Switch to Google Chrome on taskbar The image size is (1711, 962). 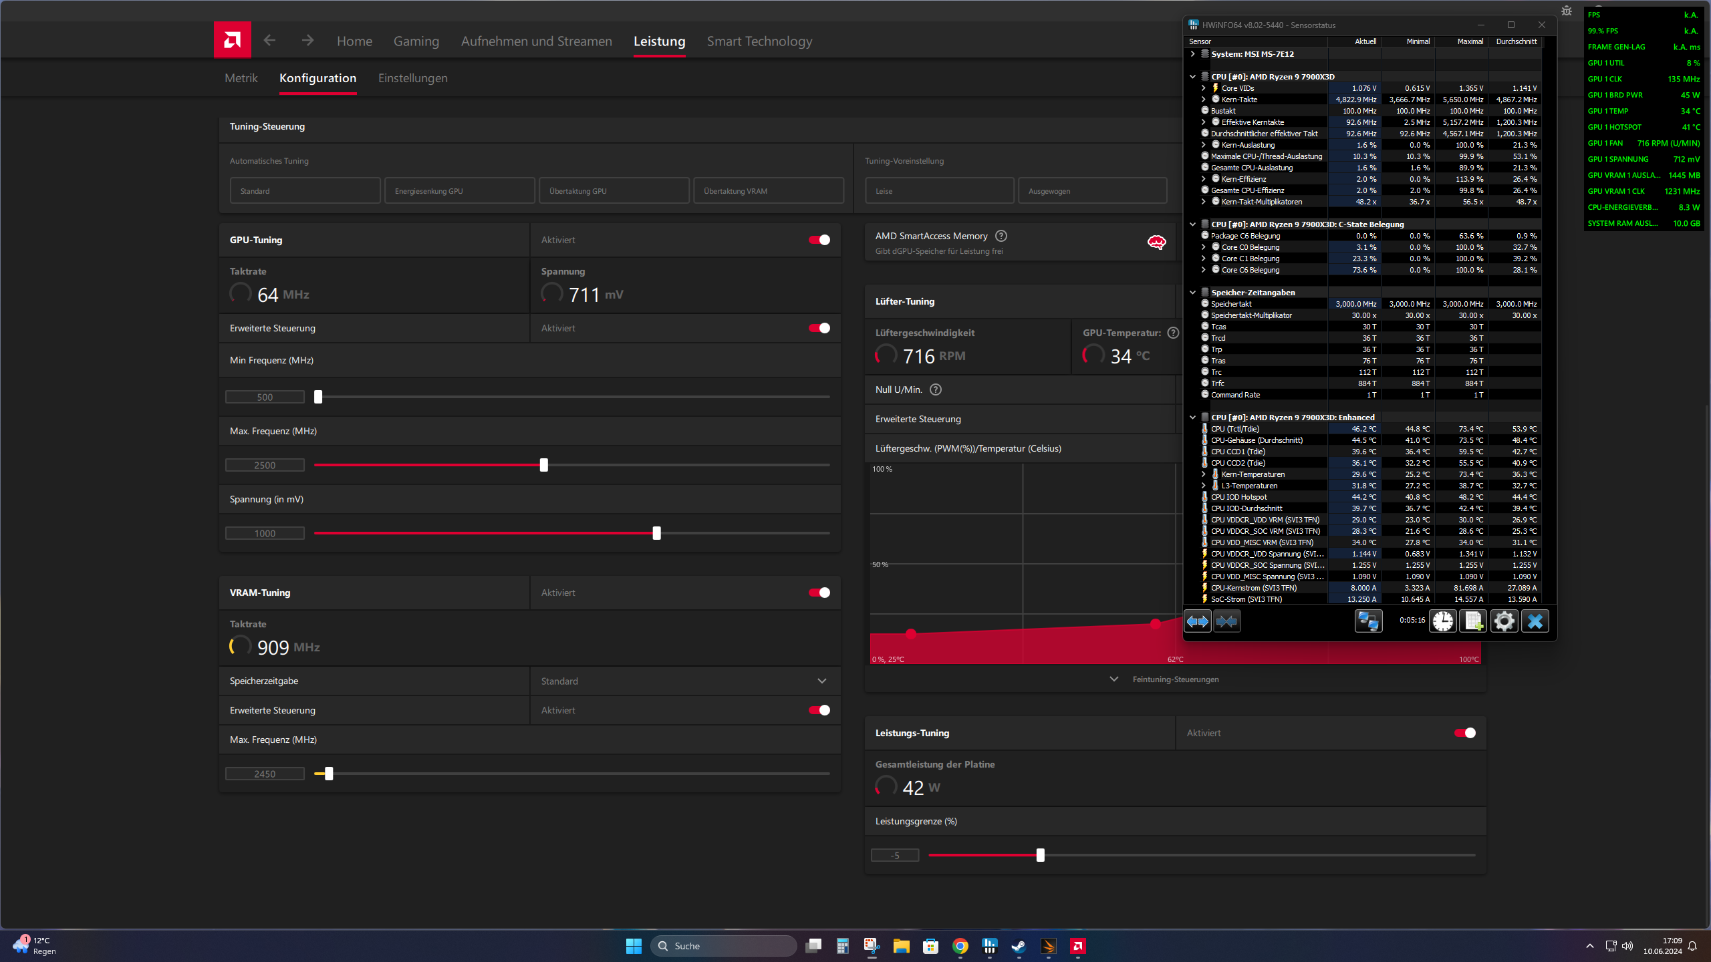(960, 946)
